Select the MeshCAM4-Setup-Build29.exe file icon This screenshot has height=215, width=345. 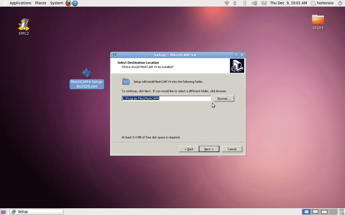coord(87,73)
